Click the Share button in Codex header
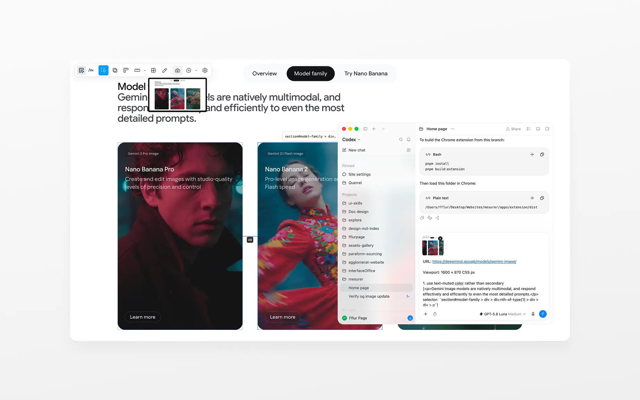Screen dimensions: 640x400 513,129
